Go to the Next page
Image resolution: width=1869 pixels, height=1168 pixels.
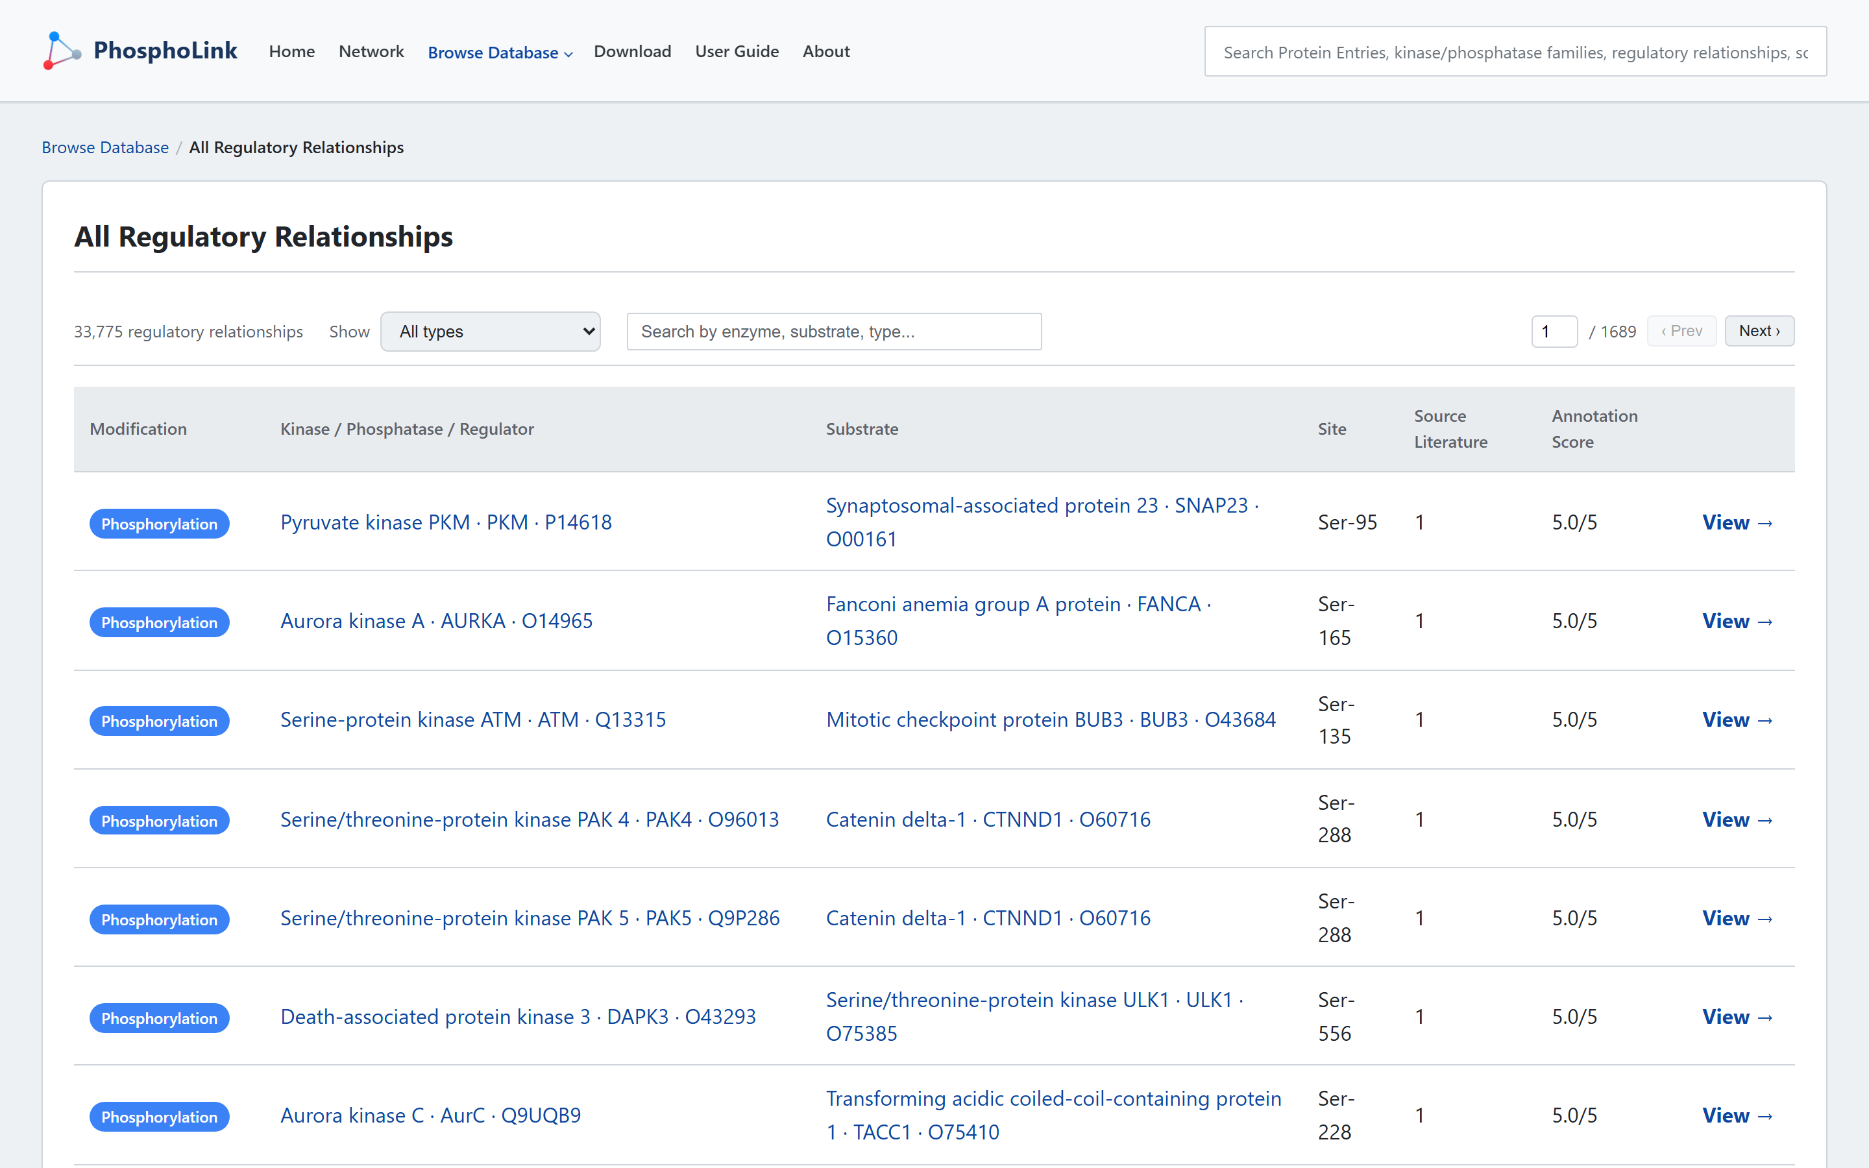point(1759,331)
